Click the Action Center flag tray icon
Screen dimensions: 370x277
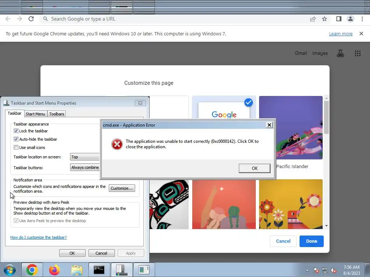click(316, 270)
